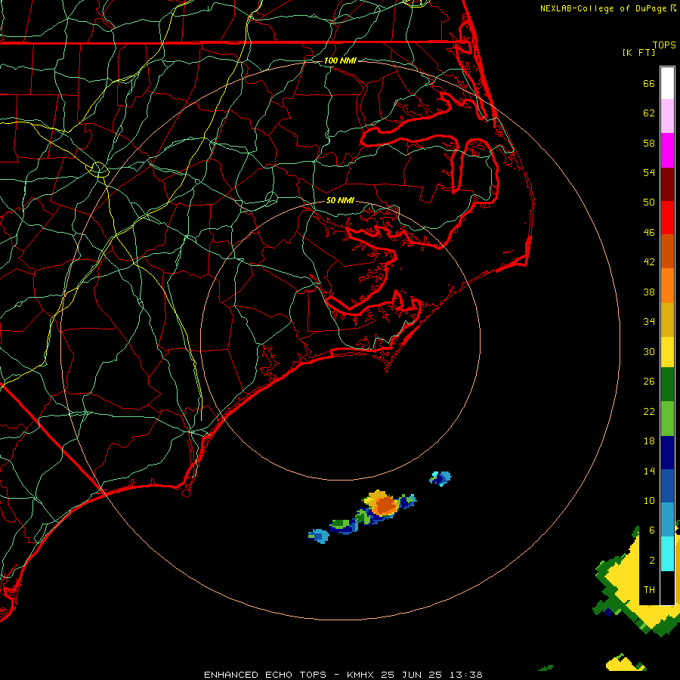This screenshot has height=680, width=680.
Task: Click the small yellow echo at the bottom edge
Action: 626,663
